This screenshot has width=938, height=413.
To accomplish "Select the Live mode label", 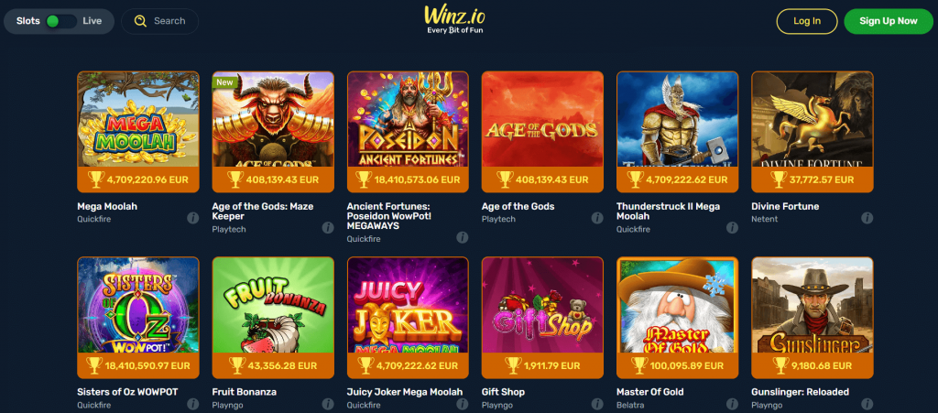I will tap(93, 21).
